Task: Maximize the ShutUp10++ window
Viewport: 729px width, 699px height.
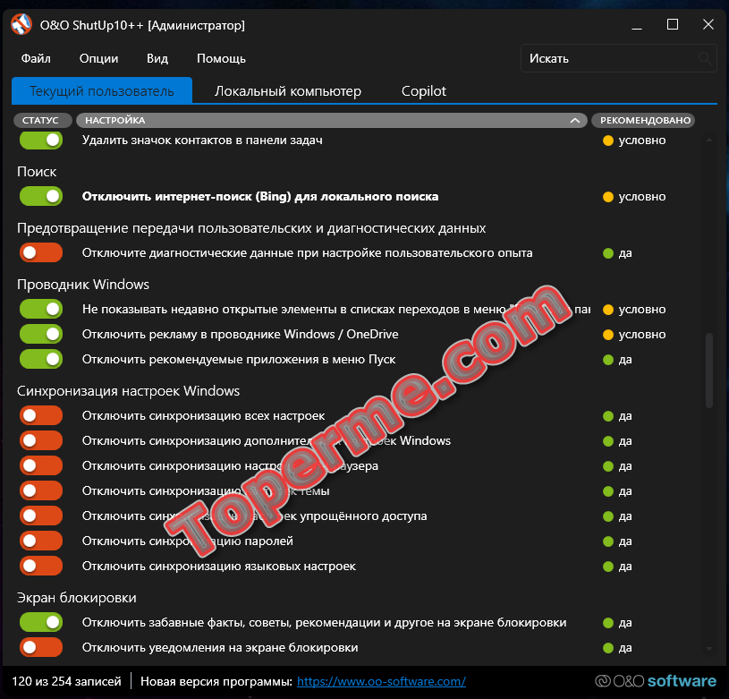Action: 673,24
